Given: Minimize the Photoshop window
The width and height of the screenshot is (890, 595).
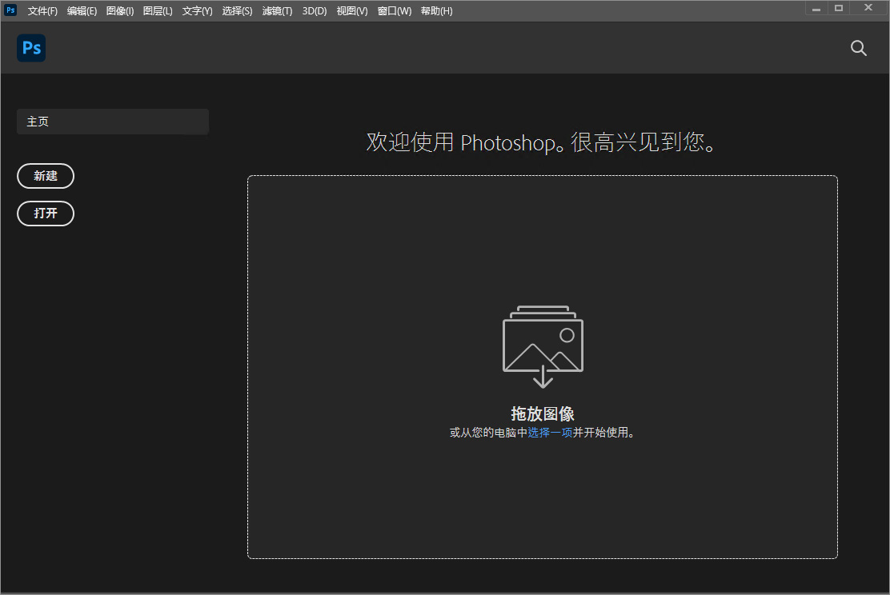Looking at the screenshot, I should 816,9.
